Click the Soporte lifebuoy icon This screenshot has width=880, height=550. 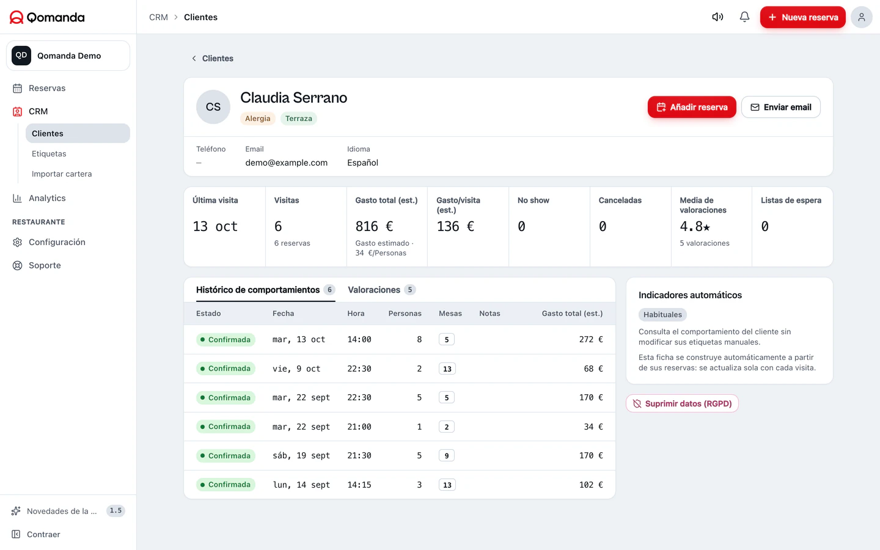tap(18, 266)
